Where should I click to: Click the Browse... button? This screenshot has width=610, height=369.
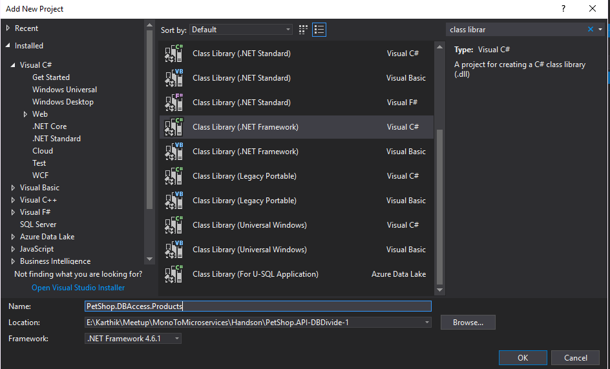coord(468,323)
